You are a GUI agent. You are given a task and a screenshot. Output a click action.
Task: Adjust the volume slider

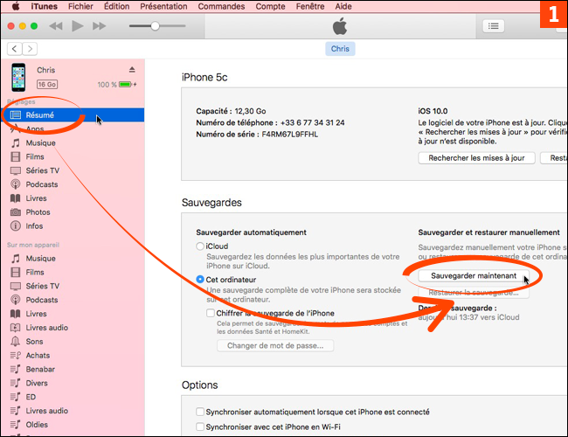155,26
